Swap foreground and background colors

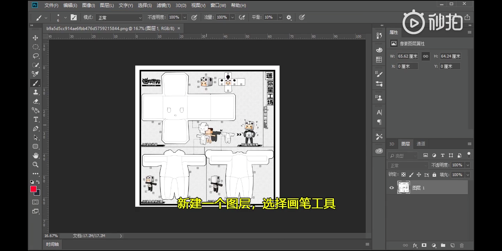click(38, 182)
